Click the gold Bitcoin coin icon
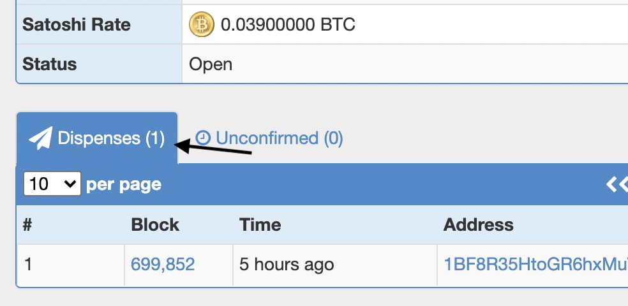The width and height of the screenshot is (628, 306). 202,24
